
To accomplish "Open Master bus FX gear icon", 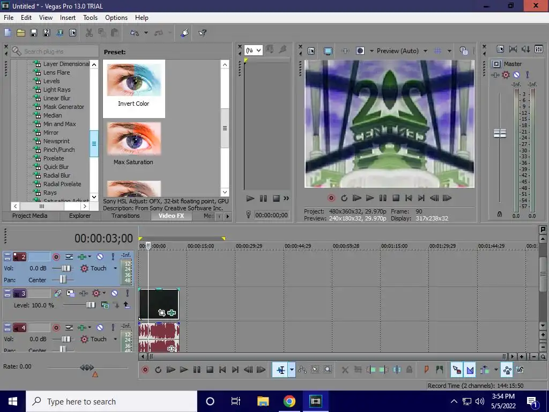I will click(506, 75).
